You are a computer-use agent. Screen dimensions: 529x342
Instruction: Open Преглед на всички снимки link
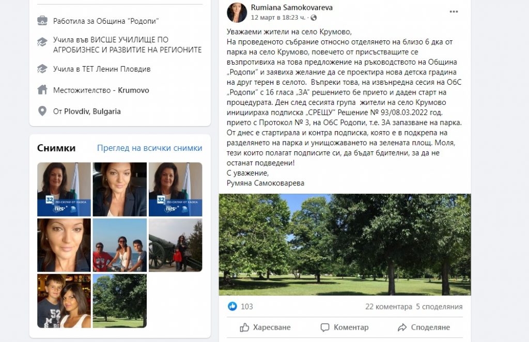pos(149,148)
